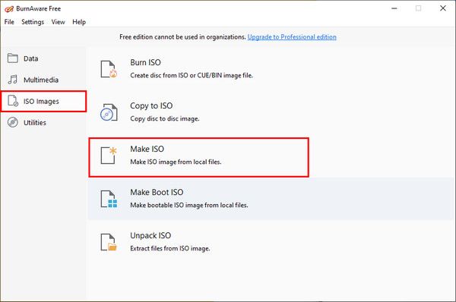Screen dimensions: 456x302
Task: Click the BurnAware app logo in title bar
Action: pos(9,8)
